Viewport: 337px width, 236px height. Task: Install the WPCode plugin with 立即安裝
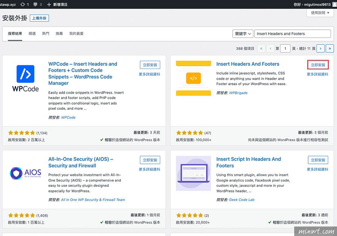tap(150, 65)
